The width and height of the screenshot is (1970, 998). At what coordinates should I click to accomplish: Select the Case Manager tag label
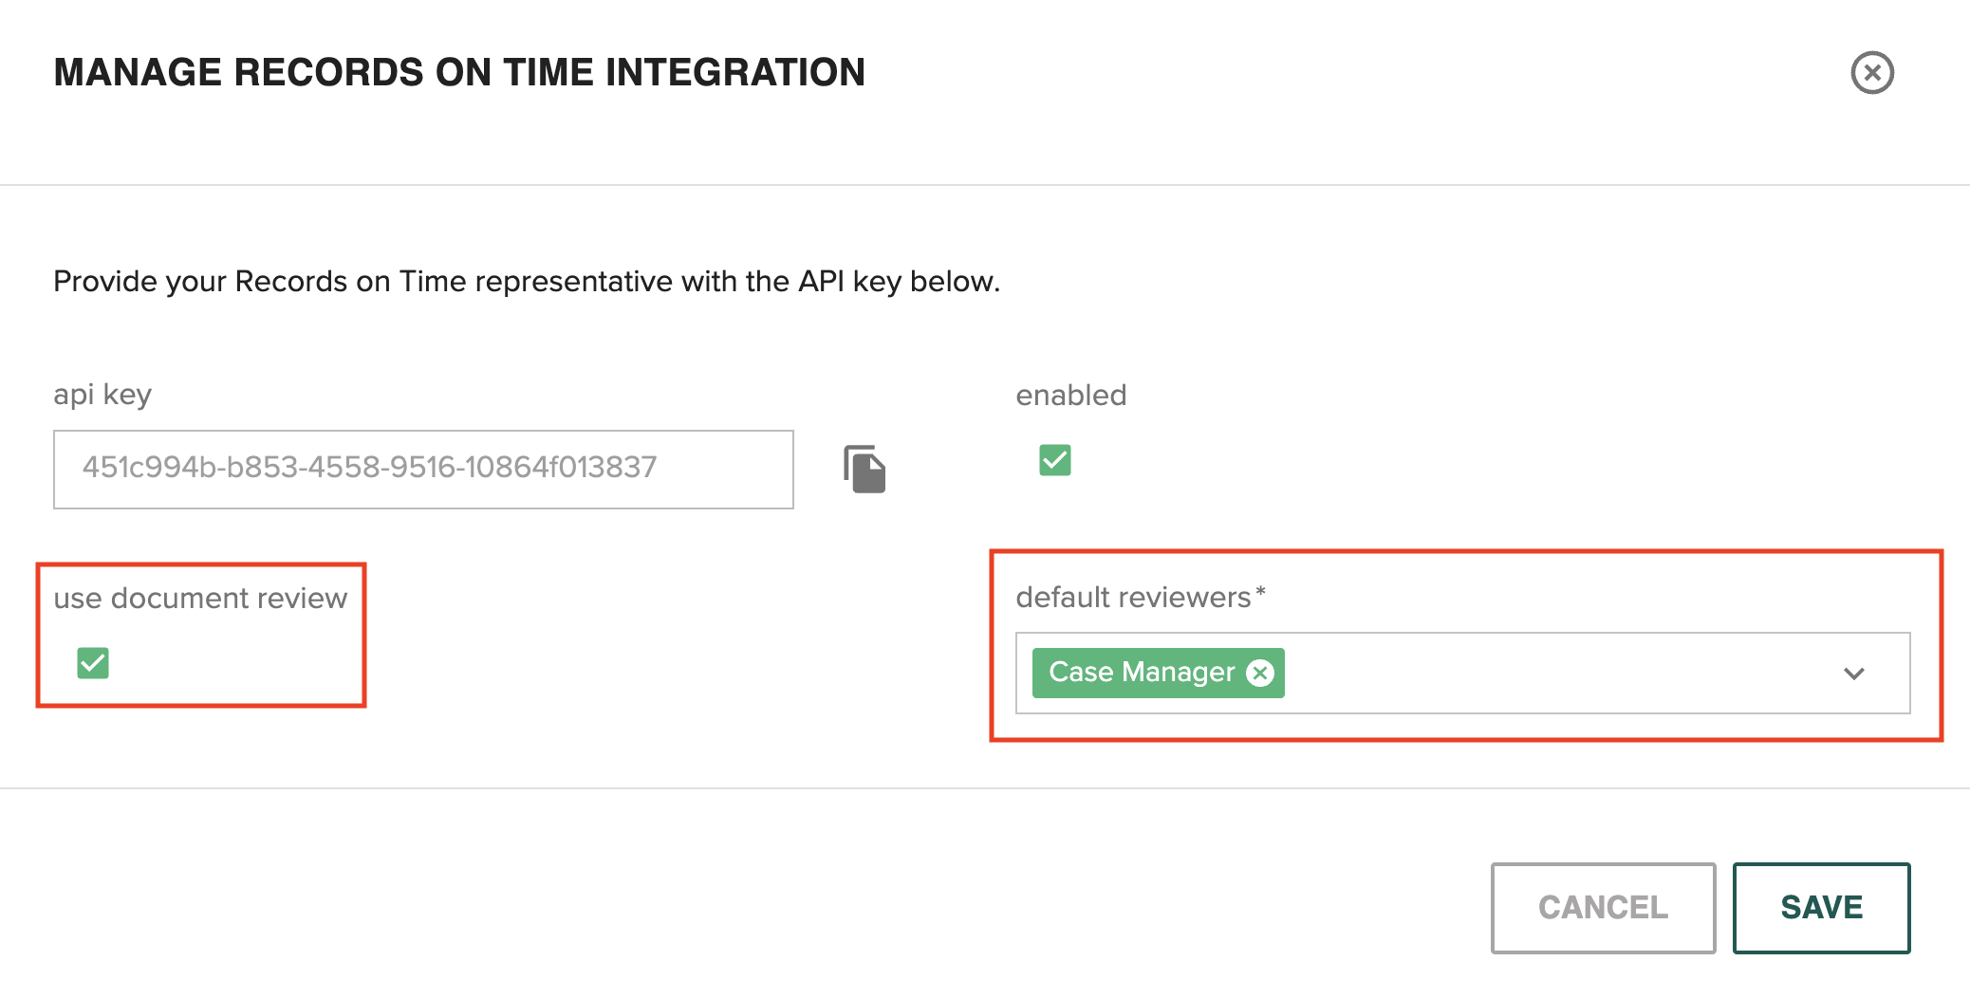(1142, 673)
